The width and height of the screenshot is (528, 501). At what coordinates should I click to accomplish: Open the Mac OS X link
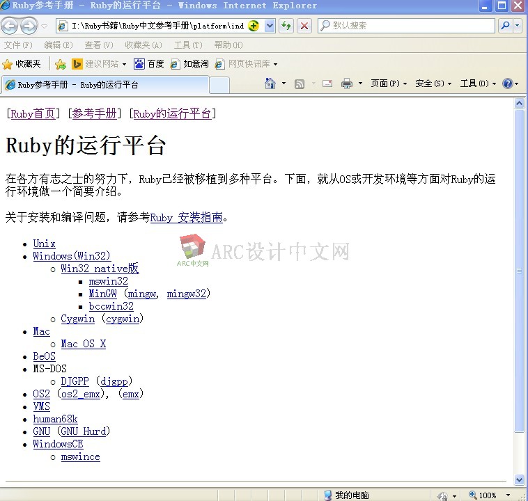tap(83, 344)
